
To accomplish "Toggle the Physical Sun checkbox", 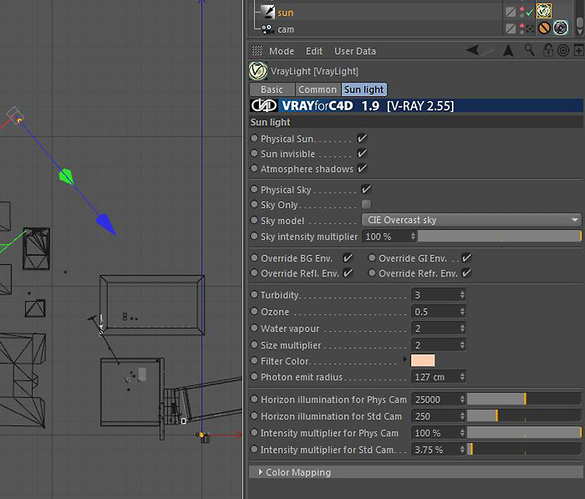I will [x=362, y=138].
